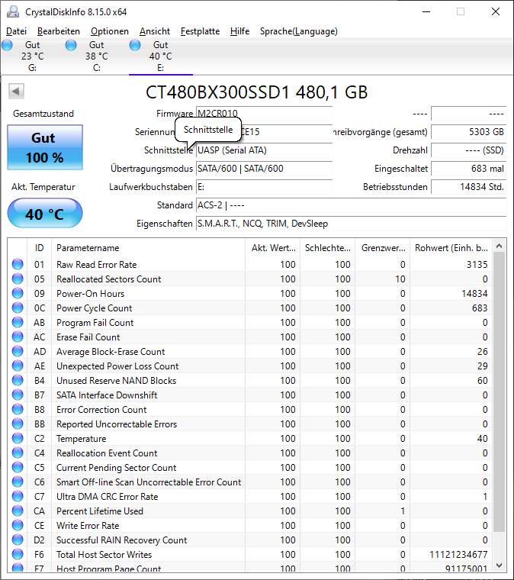Viewport: 514px width, 580px height.
Task: Select drive C: tab at 38 °C
Action: 96,56
